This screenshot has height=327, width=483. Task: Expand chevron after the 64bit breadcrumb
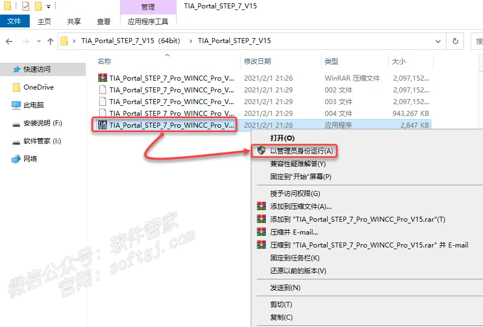(191, 41)
